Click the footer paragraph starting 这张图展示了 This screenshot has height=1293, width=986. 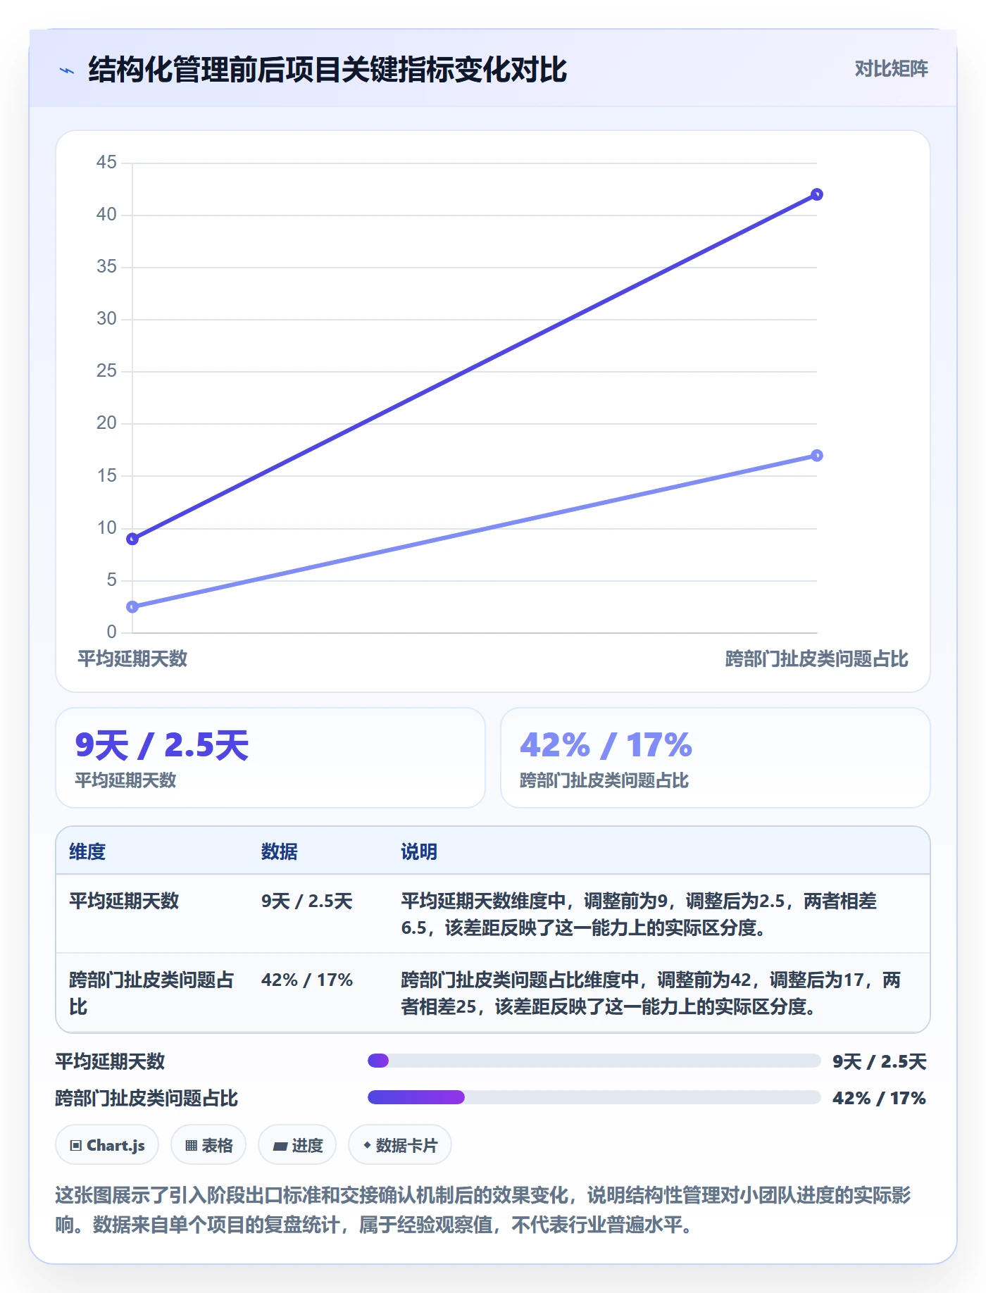point(483,1209)
